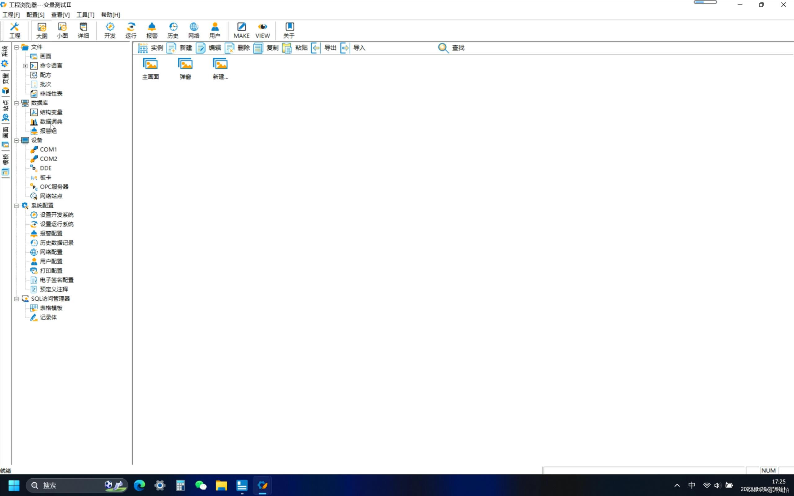Image resolution: width=794 pixels, height=496 pixels.
Task: Open the VIEW runtime icon
Action: pyautogui.click(x=262, y=30)
